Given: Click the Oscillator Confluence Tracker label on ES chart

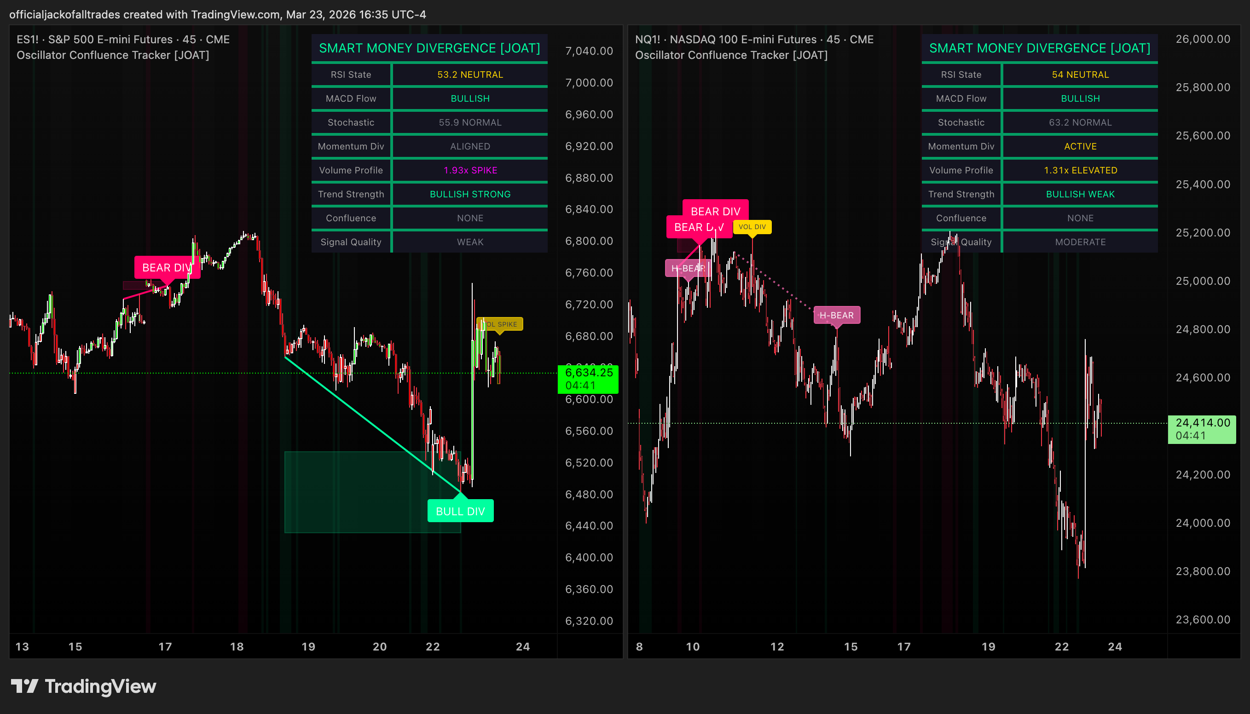Looking at the screenshot, I should point(113,55).
